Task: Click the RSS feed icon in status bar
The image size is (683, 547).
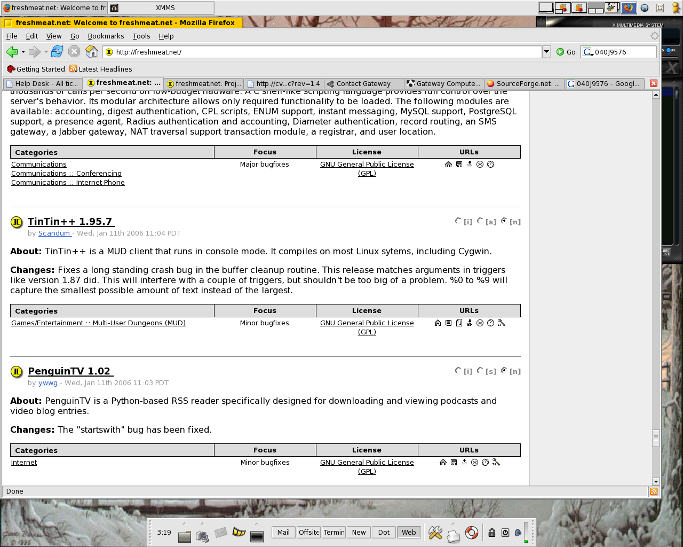Action: point(653,491)
